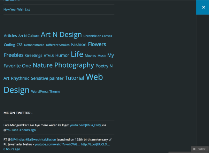This screenshot has width=209, height=153.
Task: Open the Articles tag
Action: pos(10,36)
